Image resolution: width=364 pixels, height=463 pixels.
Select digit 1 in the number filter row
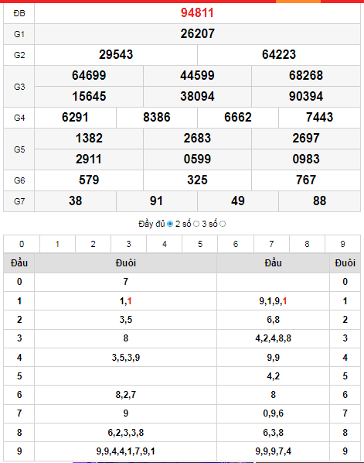(x=57, y=244)
